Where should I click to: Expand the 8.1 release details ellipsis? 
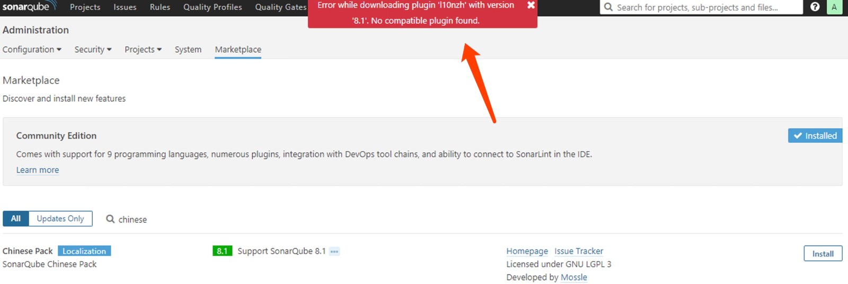pyautogui.click(x=334, y=251)
